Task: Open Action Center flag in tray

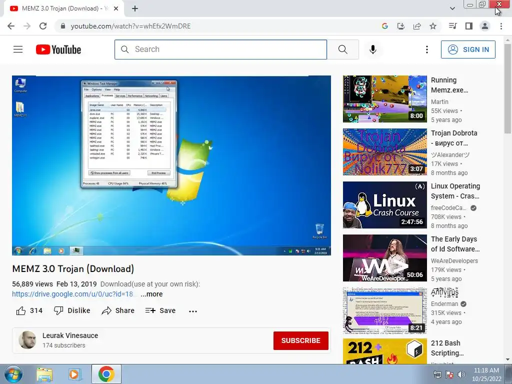Action: coord(449,374)
